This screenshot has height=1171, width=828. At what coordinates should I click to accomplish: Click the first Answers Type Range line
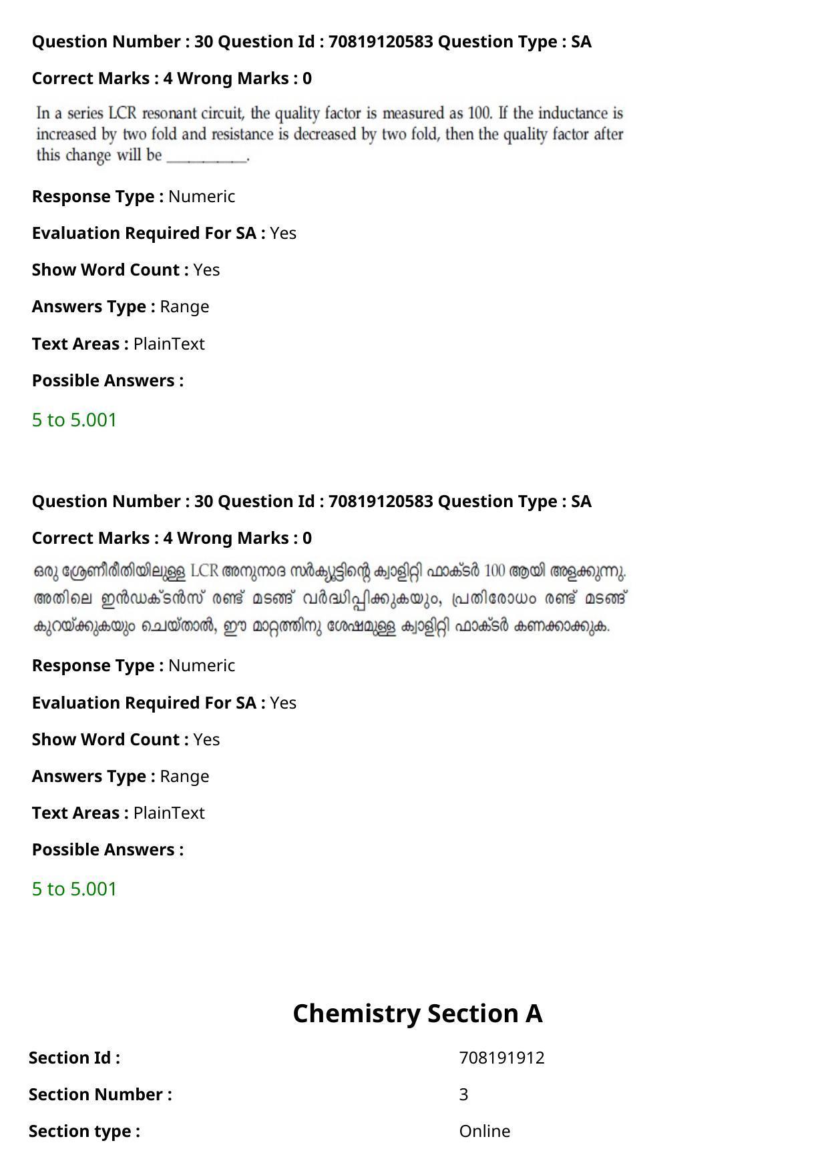click(x=120, y=306)
